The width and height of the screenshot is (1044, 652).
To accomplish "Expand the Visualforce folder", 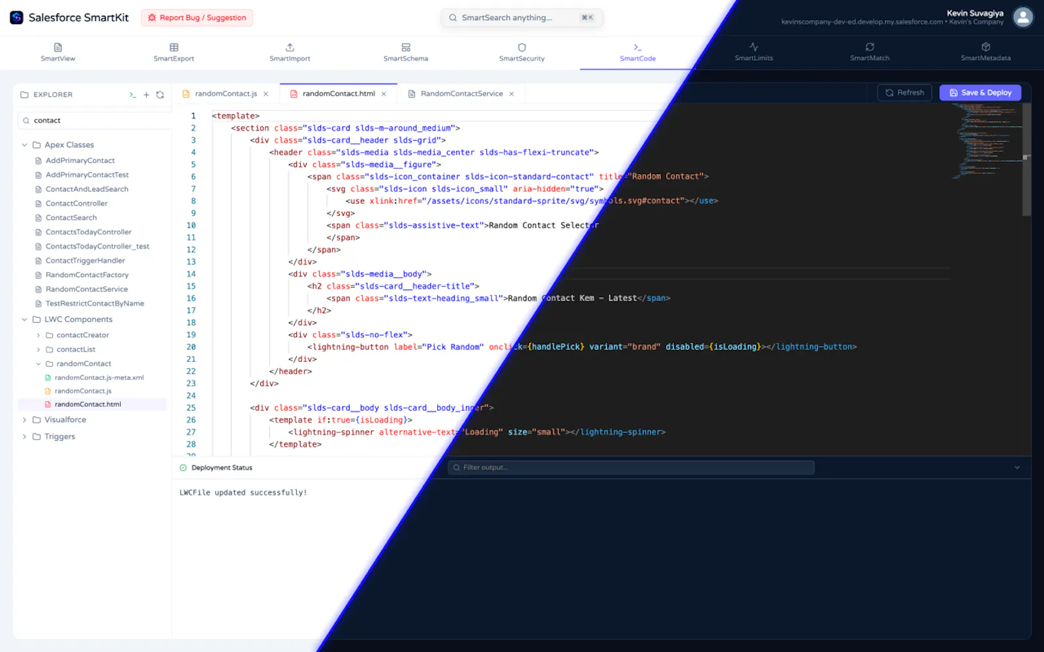I will click(25, 420).
